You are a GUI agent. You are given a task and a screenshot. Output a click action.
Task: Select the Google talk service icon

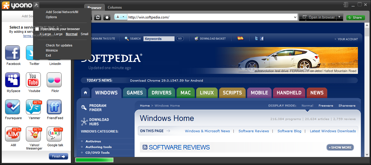54,134
